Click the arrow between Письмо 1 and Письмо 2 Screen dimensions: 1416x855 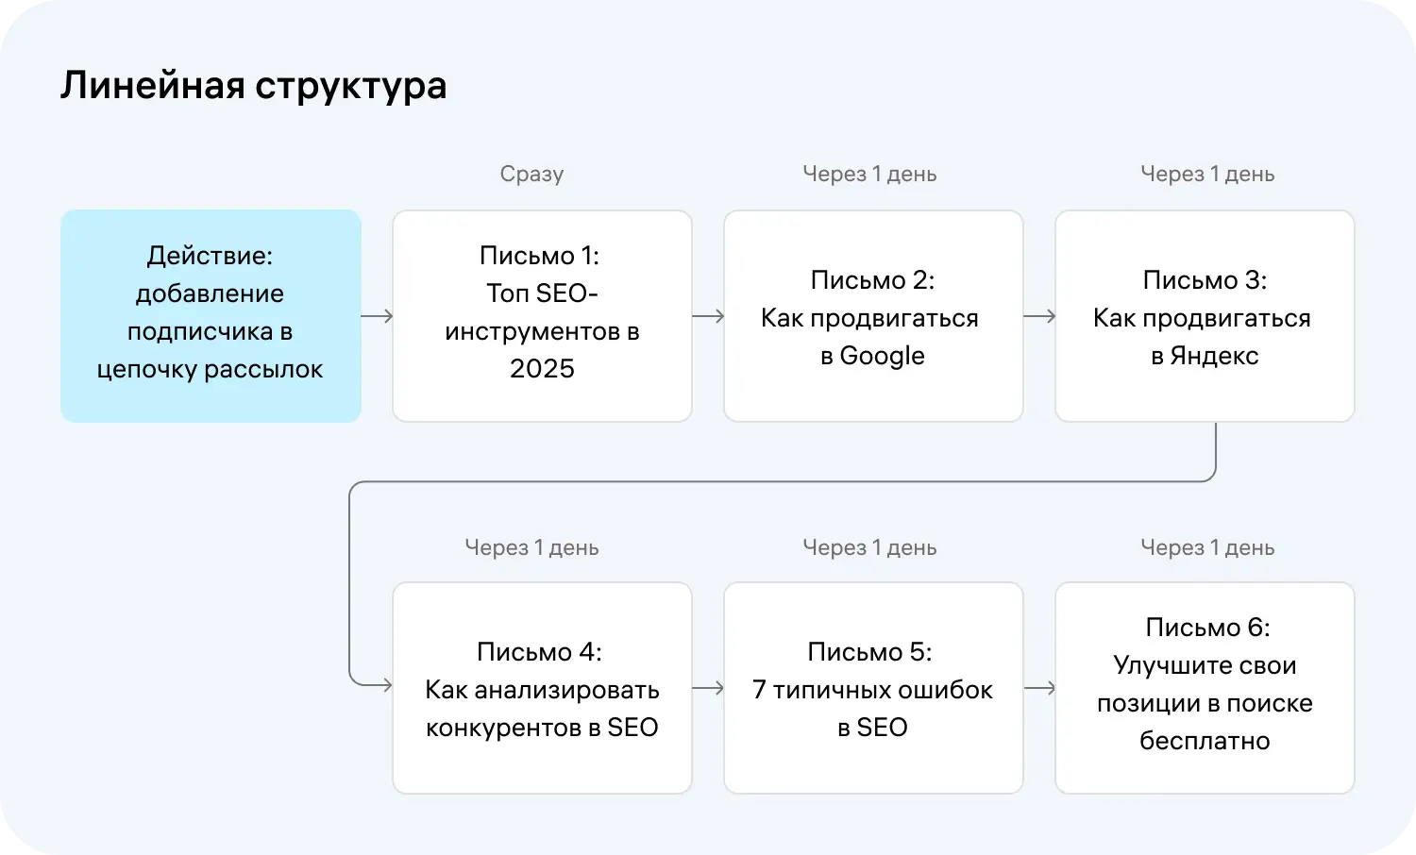pyautogui.click(x=707, y=316)
